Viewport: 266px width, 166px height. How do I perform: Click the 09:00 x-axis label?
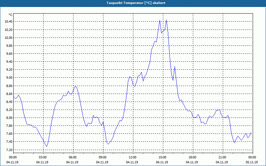pos(103,157)
